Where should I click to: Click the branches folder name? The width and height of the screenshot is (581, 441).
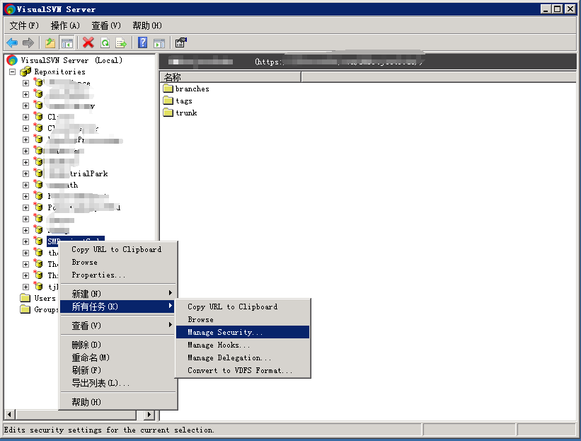tap(192, 88)
